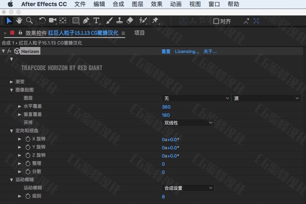This screenshot has width=306, height=204.
Task: Select the Unified Camera tool
Action: tap(53, 20)
